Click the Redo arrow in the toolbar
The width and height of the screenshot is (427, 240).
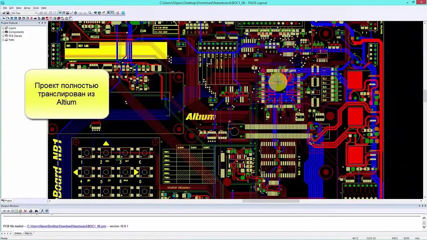pyautogui.click(x=85, y=13)
